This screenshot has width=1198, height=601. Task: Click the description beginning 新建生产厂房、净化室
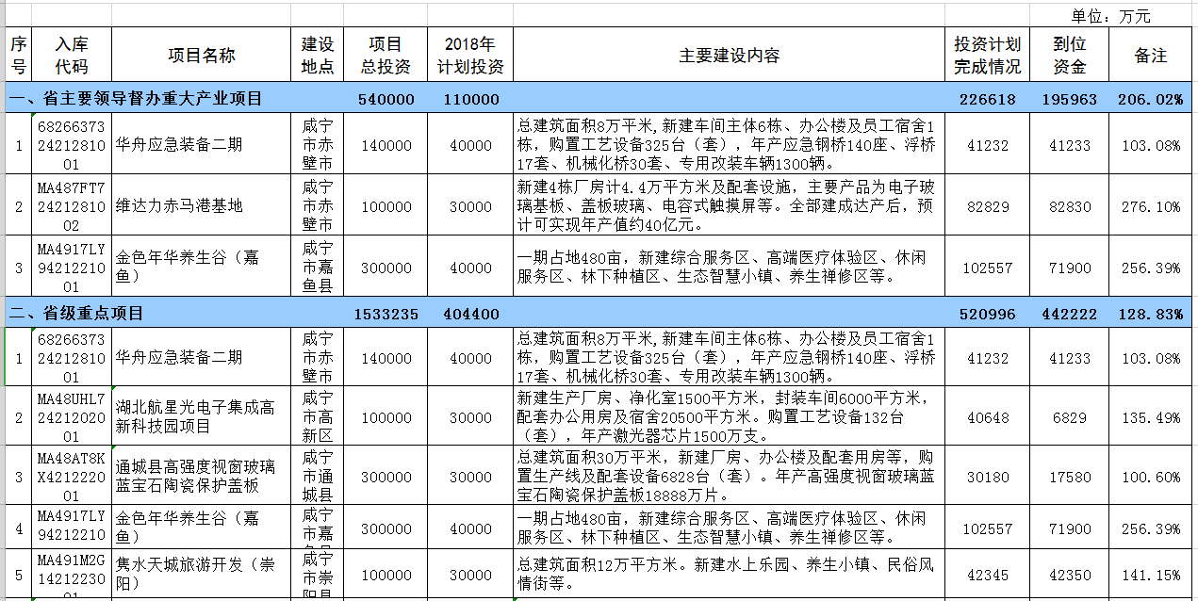(729, 417)
